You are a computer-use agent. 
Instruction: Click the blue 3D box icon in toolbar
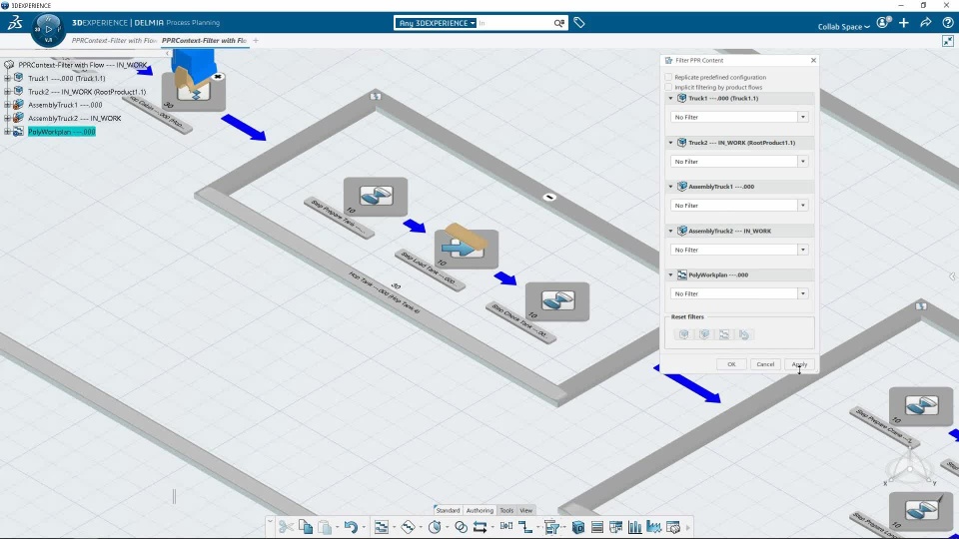tap(578, 527)
